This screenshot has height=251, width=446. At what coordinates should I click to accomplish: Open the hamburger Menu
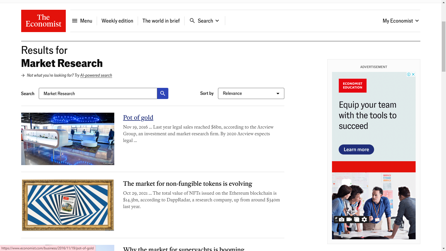pos(82,21)
